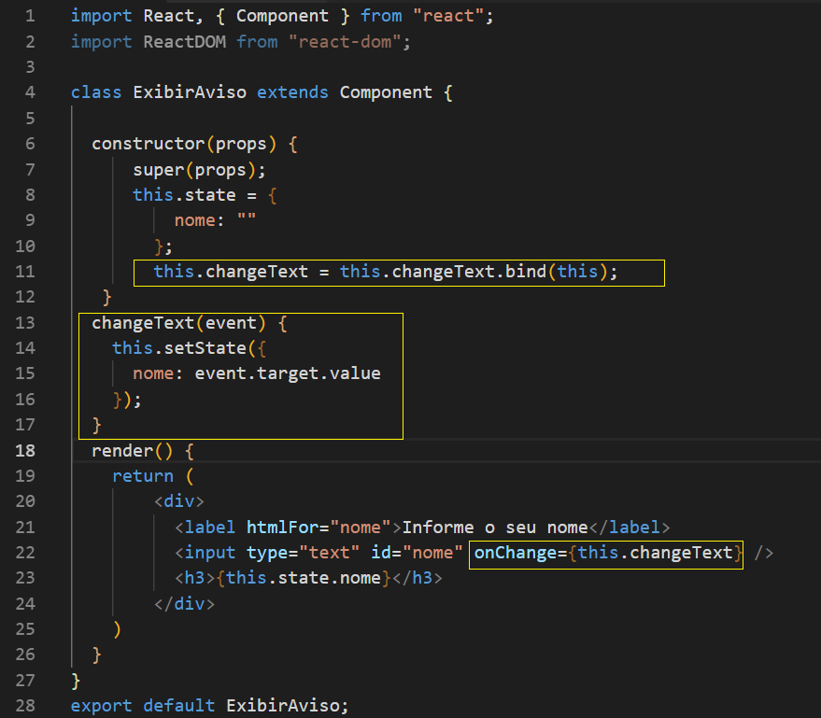Click the onChange attribute on line 22
Viewport: 821px width, 718px height.
[x=516, y=553]
